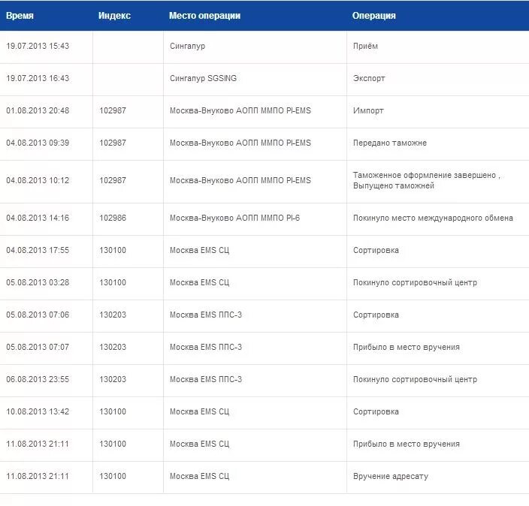529x506 pixels.
Task: Select the timestamp 04.08.2013 17:55
Action: pyautogui.click(x=38, y=250)
